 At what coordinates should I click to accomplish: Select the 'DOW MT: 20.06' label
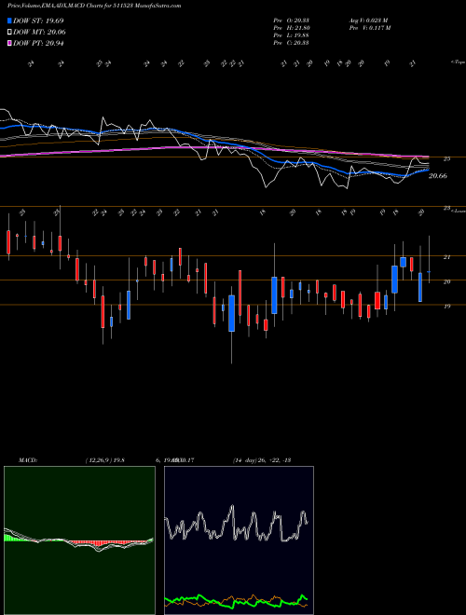click(39, 33)
